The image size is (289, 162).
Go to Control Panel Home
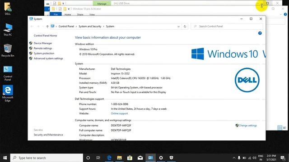click(45, 36)
